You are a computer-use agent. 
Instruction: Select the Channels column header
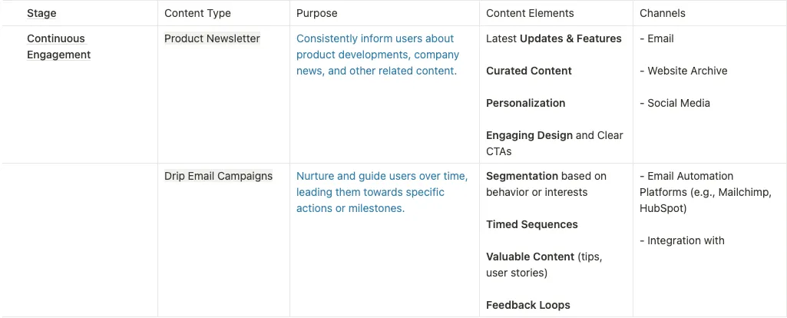click(663, 13)
